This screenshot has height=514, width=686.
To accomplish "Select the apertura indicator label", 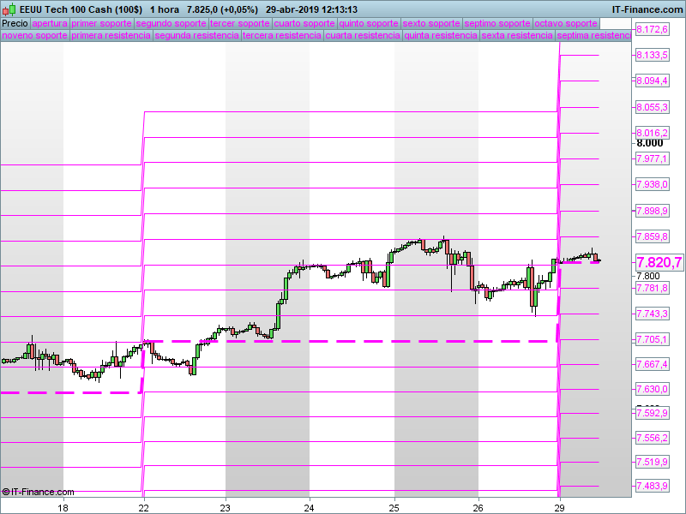I will (x=50, y=23).
